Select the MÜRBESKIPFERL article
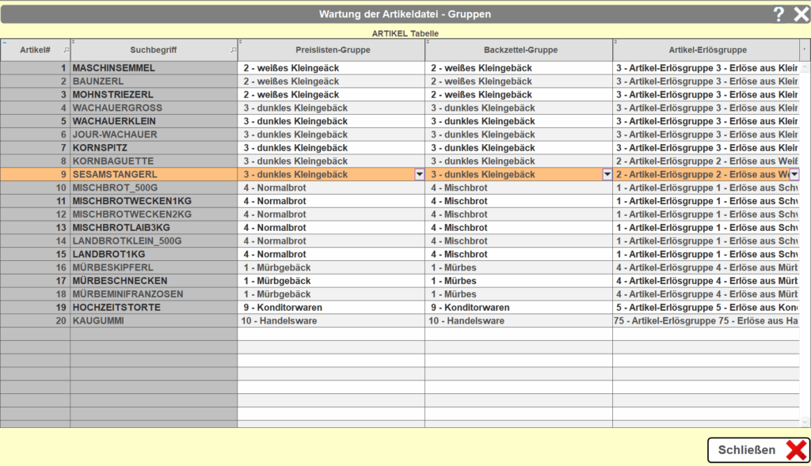The image size is (811, 466). 154,267
